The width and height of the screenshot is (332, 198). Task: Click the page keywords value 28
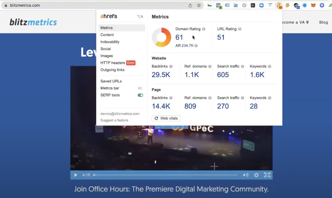(x=254, y=106)
